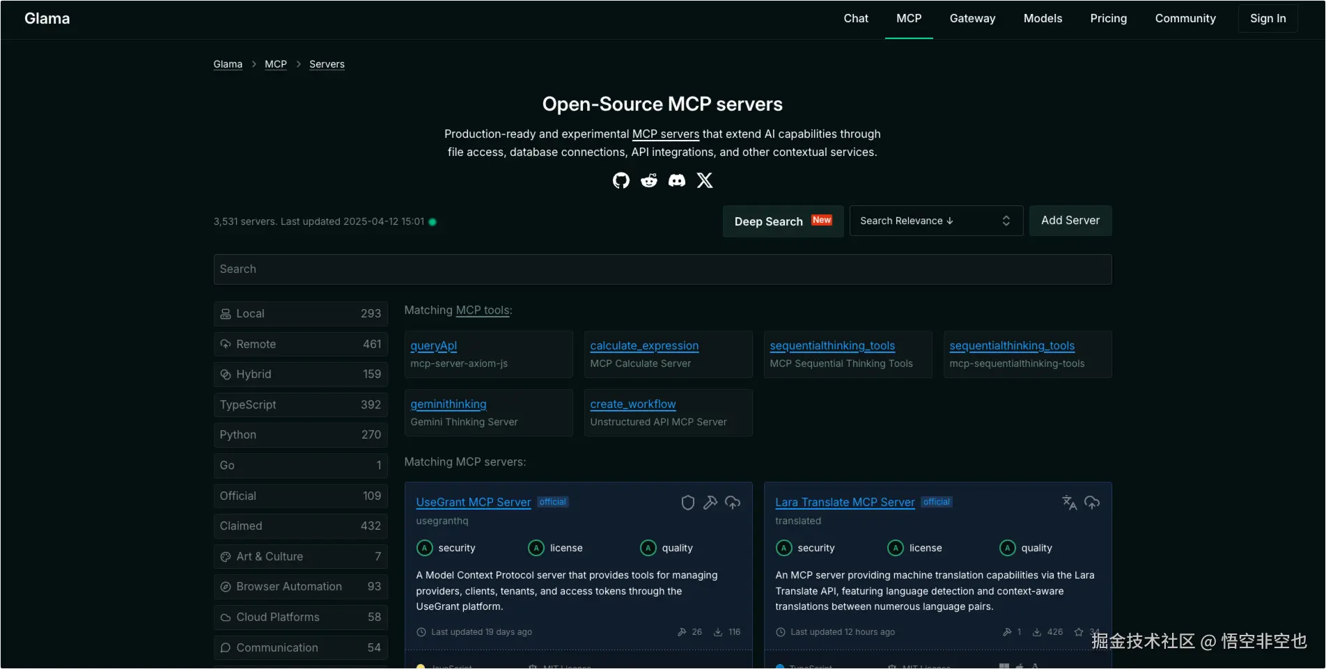
Task: Click the MCP servers link in description
Action: 666,134
